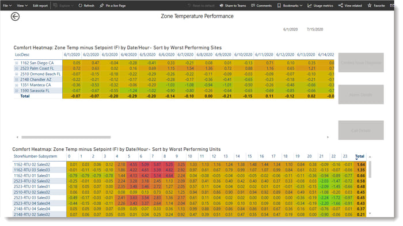Click the Control Issue Diagnosis button
This screenshot has width=403, height=226.
point(361,63)
